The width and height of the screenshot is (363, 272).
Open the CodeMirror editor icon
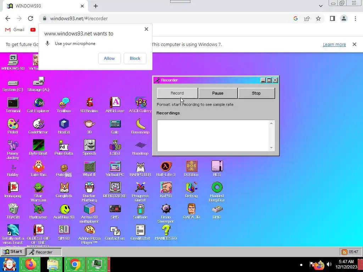click(x=38, y=126)
